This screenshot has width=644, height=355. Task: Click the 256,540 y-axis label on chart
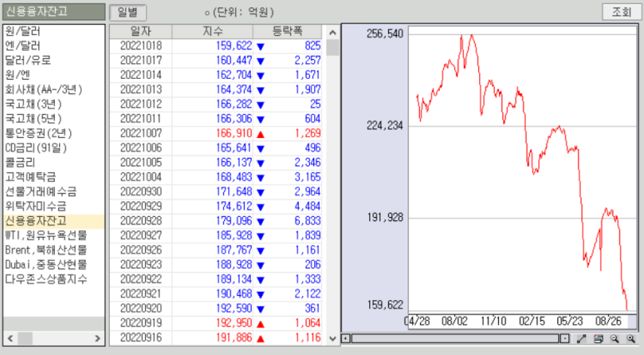coord(385,33)
